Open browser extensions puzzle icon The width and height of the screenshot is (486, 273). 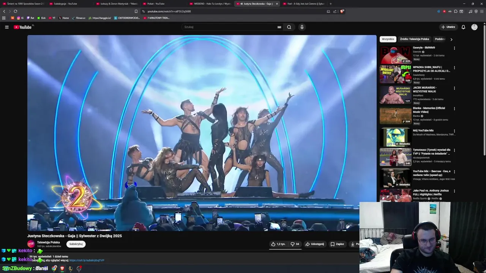[x=456, y=11]
